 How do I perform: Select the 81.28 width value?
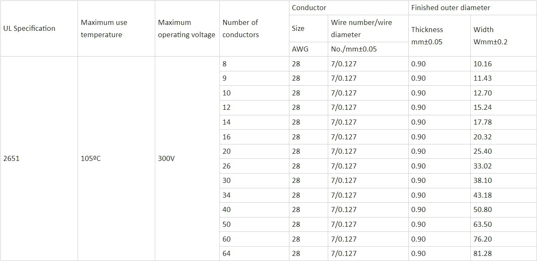click(483, 253)
